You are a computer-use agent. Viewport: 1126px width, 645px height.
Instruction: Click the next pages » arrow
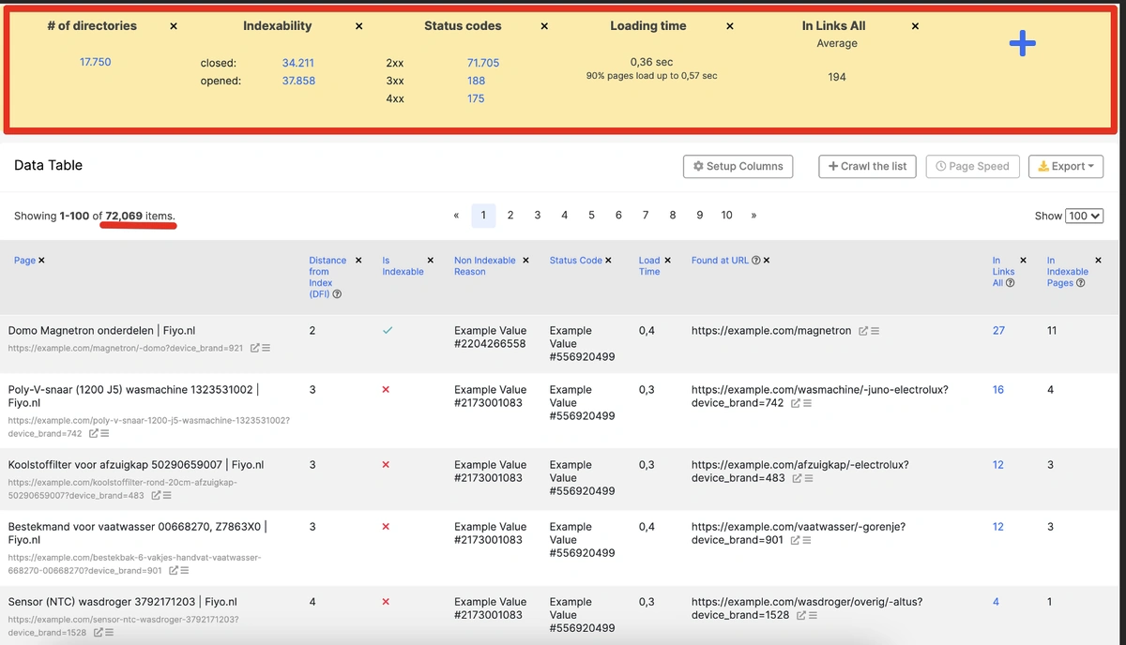[x=753, y=215]
